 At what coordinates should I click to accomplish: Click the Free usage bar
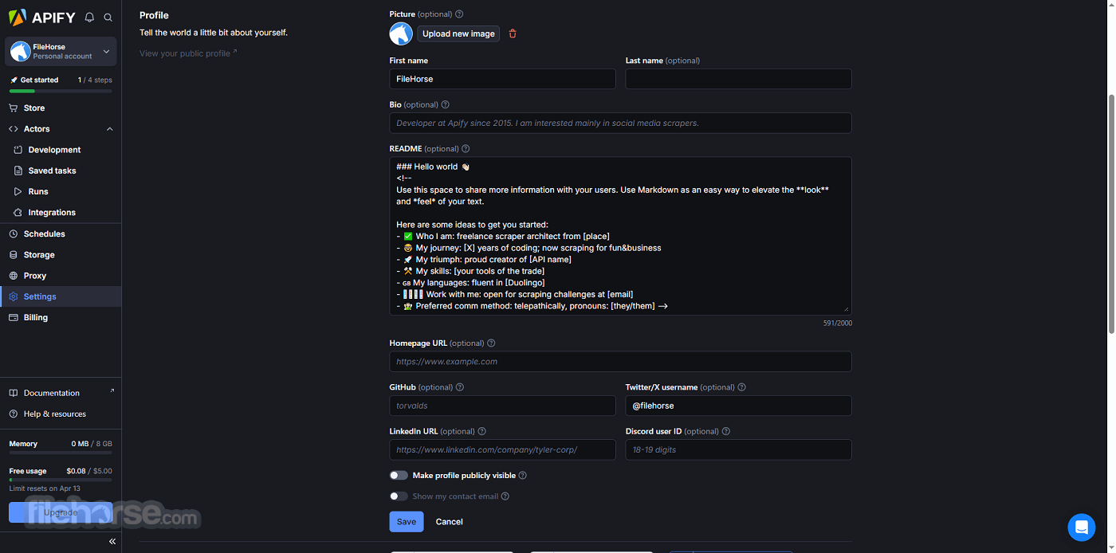click(61, 480)
